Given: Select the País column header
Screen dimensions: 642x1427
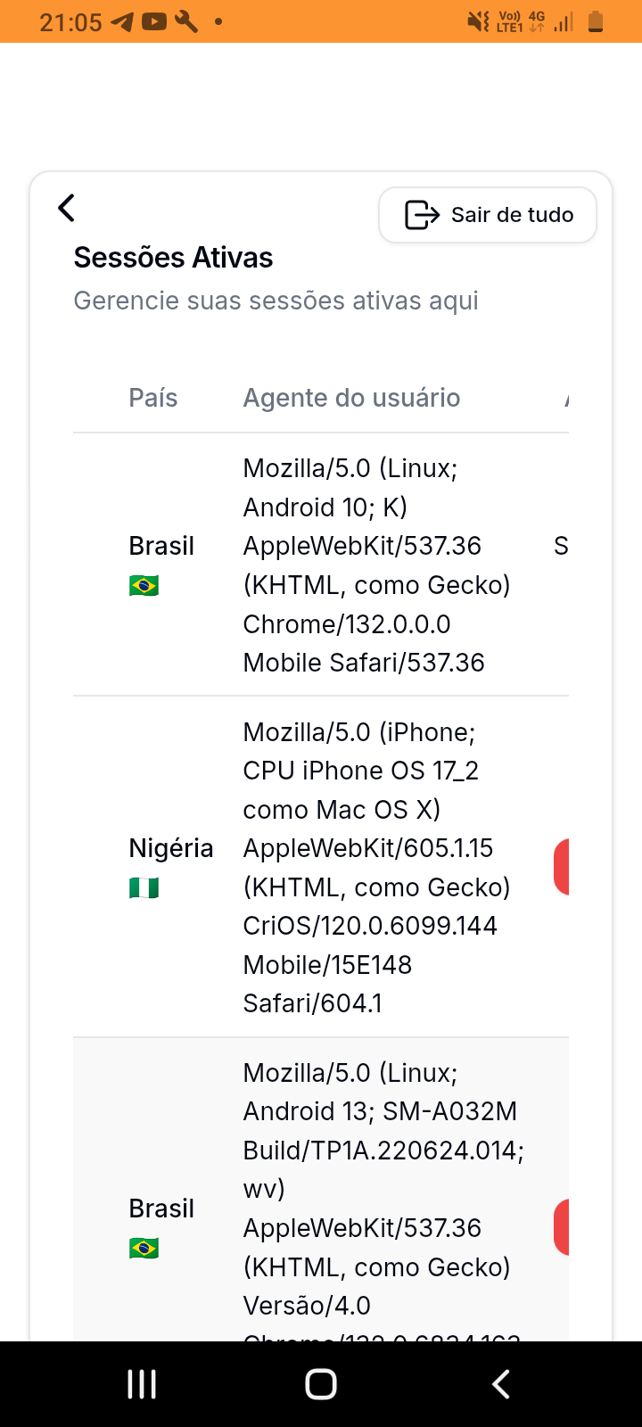Looking at the screenshot, I should pyautogui.click(x=153, y=398).
